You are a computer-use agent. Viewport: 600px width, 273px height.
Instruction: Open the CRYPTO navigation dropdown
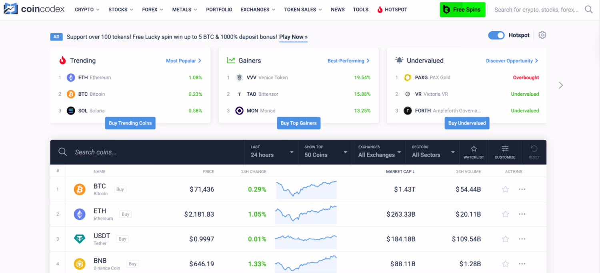(x=86, y=9)
